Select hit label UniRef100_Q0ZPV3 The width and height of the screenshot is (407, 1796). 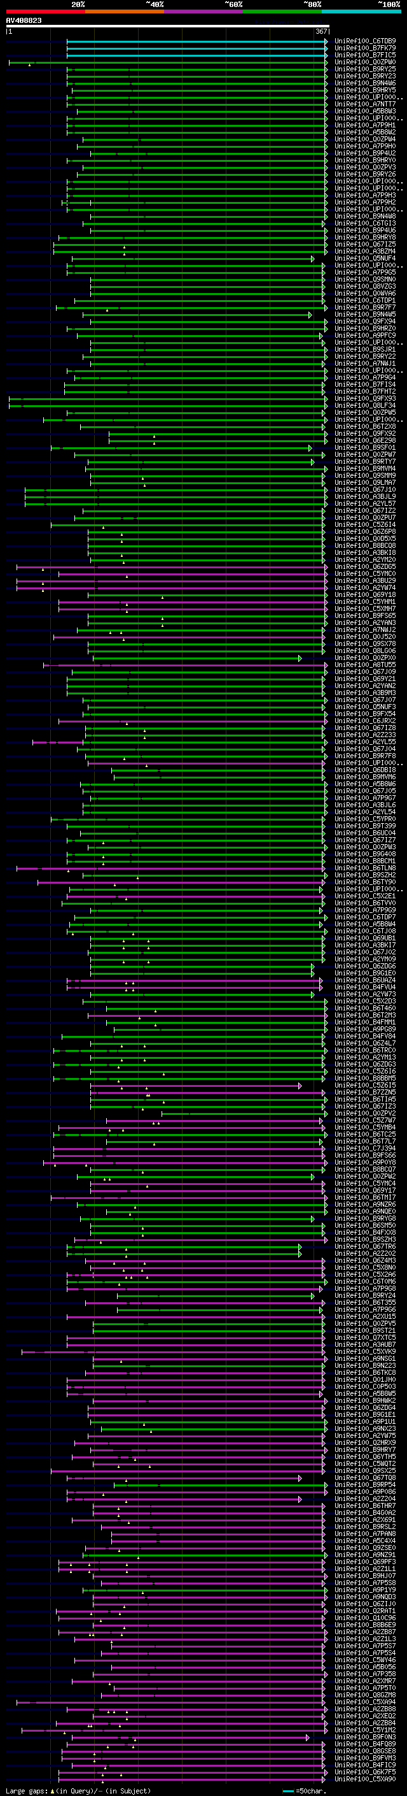coord(365,168)
